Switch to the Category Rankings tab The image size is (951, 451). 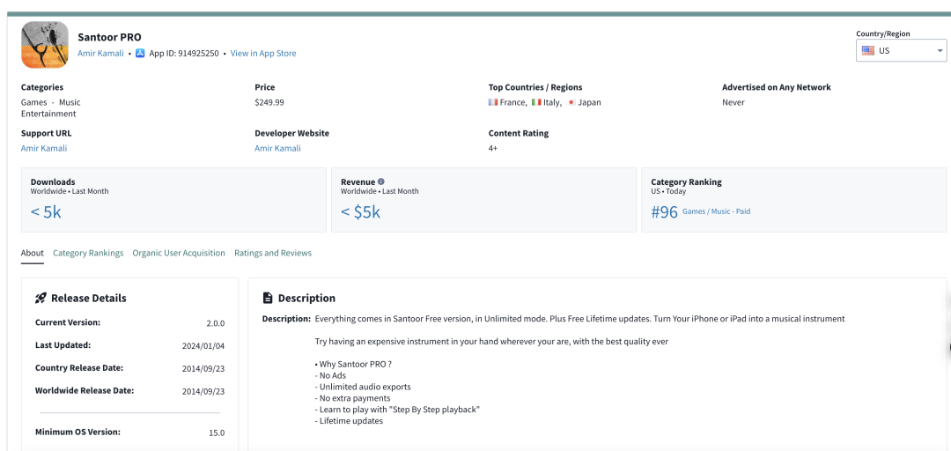pyautogui.click(x=88, y=253)
